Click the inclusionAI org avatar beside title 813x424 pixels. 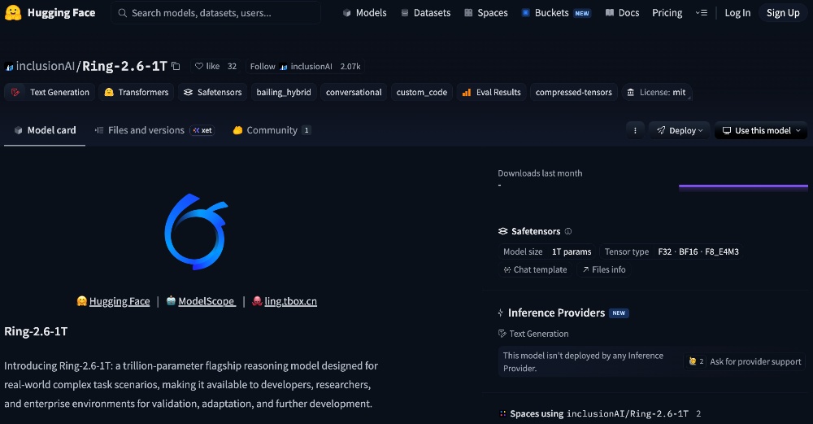click(x=9, y=67)
